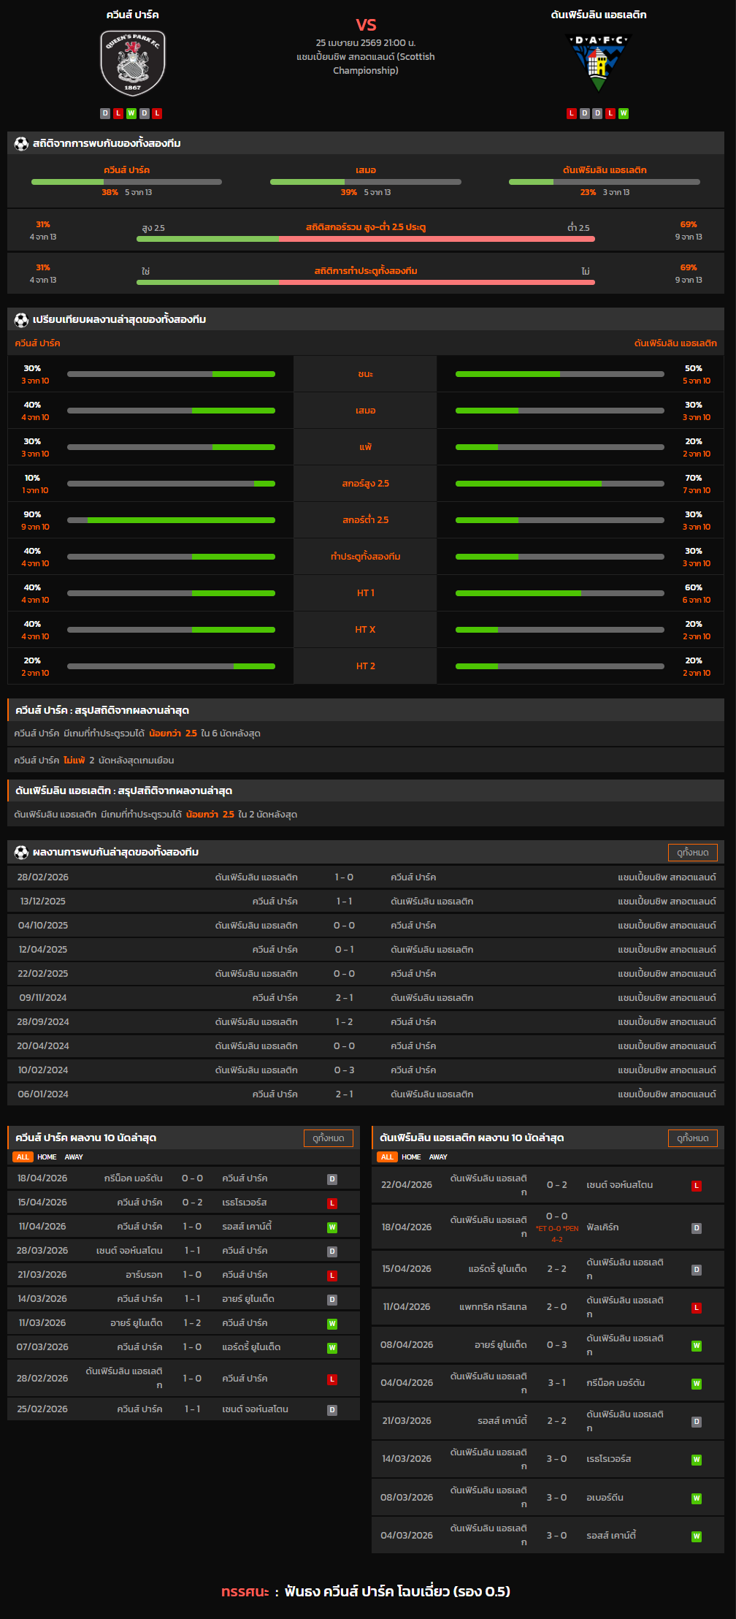Screen dimensions: 736x1619
Task: Click the green W badge under Dunfermline crest
Action: point(624,113)
